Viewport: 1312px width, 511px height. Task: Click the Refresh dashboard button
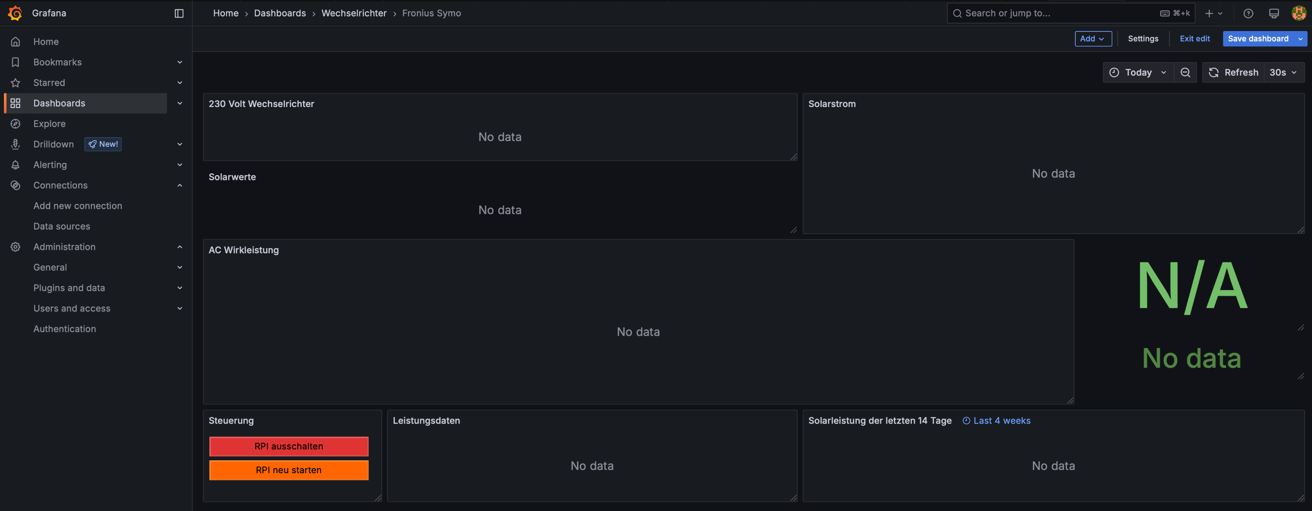pyautogui.click(x=1233, y=73)
